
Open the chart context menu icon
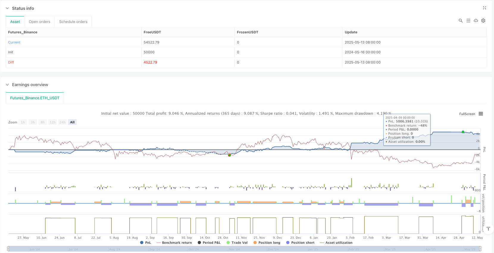(x=481, y=114)
